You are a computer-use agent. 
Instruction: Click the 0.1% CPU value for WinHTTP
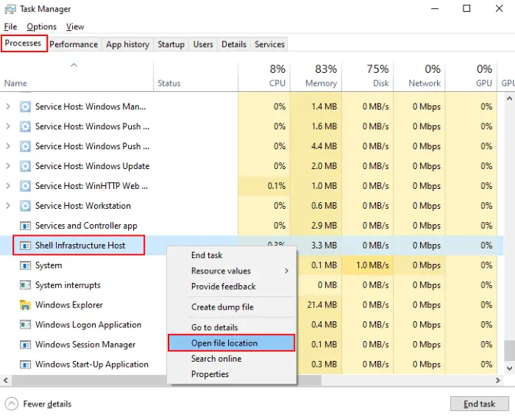(276, 186)
